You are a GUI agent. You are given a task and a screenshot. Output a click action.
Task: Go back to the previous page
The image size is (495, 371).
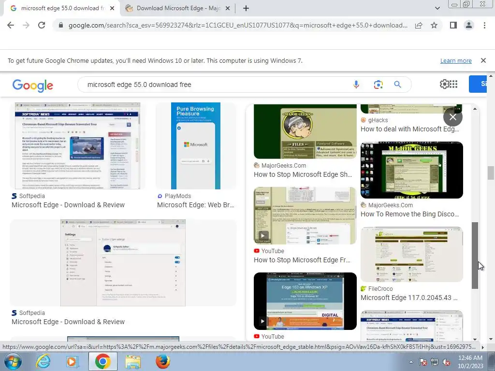(11, 25)
